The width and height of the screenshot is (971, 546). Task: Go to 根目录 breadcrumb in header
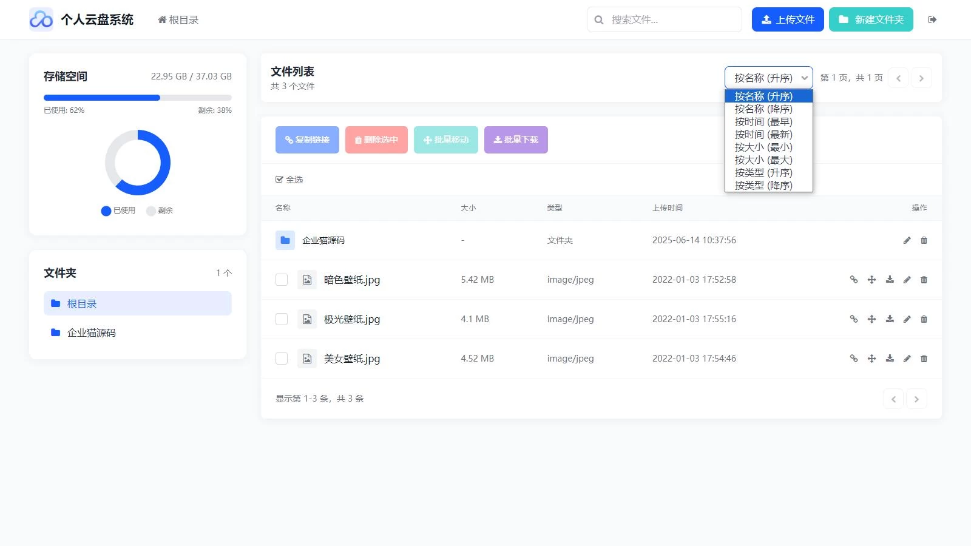click(178, 20)
